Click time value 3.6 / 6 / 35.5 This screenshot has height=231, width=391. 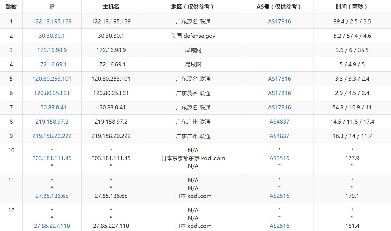point(352,50)
